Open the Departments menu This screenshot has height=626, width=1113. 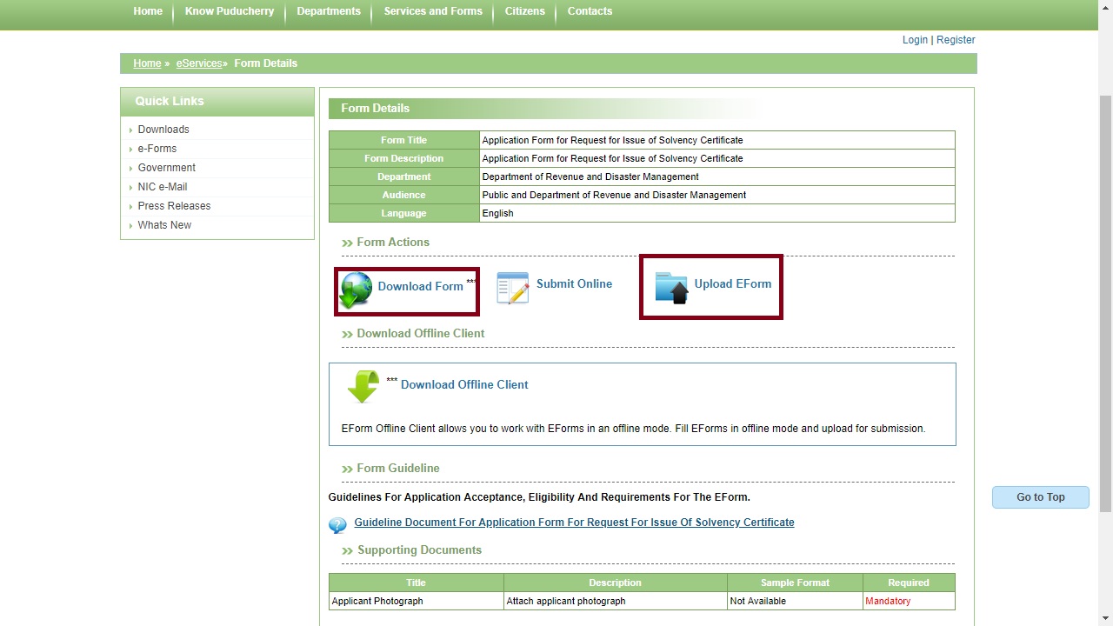coord(329,11)
